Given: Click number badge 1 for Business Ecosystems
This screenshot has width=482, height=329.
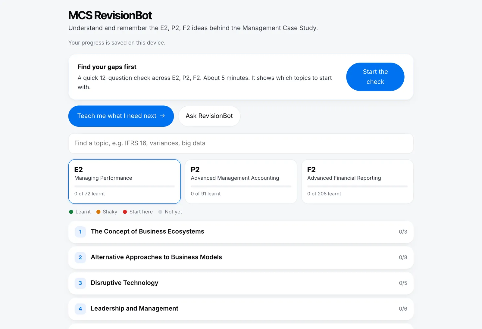Looking at the screenshot, I should [x=80, y=232].
